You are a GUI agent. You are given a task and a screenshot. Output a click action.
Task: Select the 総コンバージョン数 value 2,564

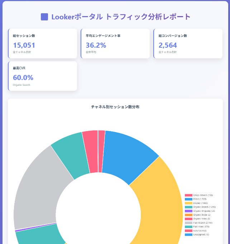(x=168, y=45)
